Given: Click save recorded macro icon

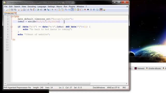Looking at the screenshot, I should (97, 10).
